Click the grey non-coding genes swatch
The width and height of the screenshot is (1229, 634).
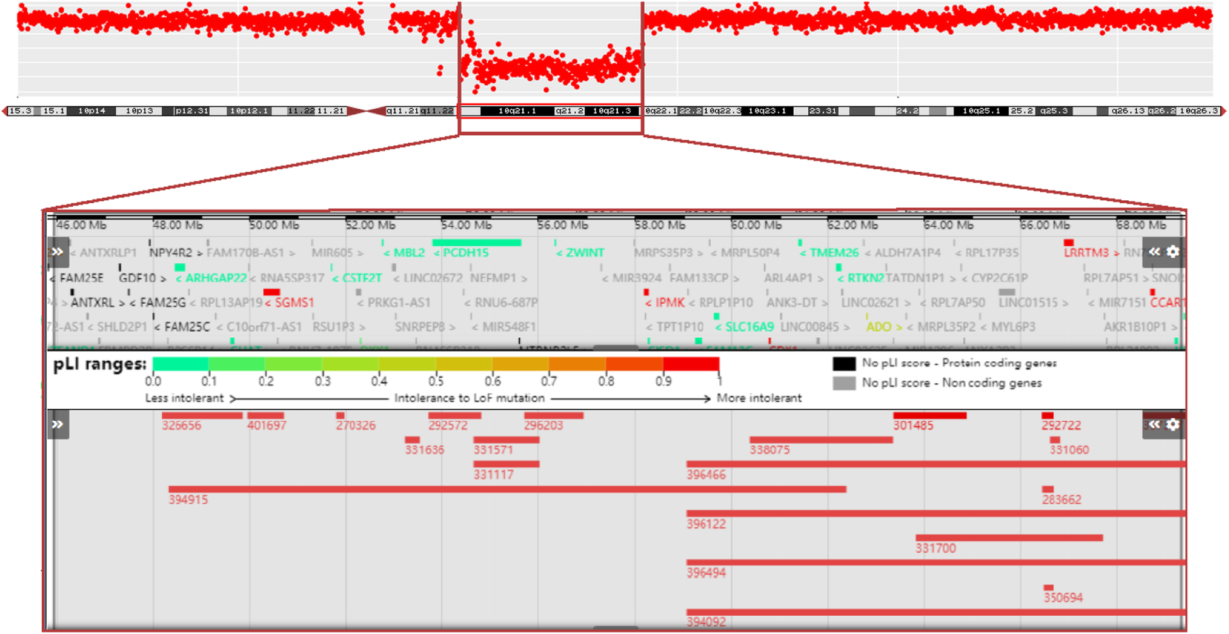tap(844, 383)
